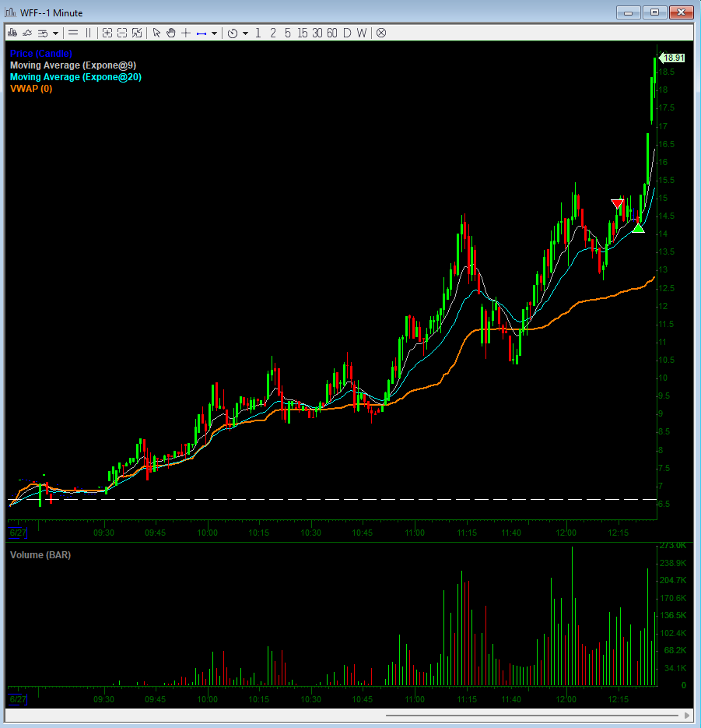
Task: Close the WFF chart window
Action: click(x=681, y=12)
